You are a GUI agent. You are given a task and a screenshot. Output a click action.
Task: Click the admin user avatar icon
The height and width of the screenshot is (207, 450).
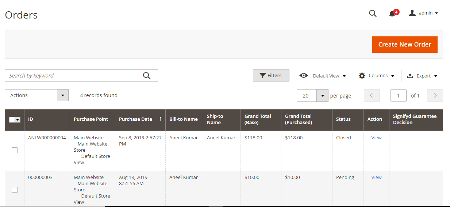(412, 13)
